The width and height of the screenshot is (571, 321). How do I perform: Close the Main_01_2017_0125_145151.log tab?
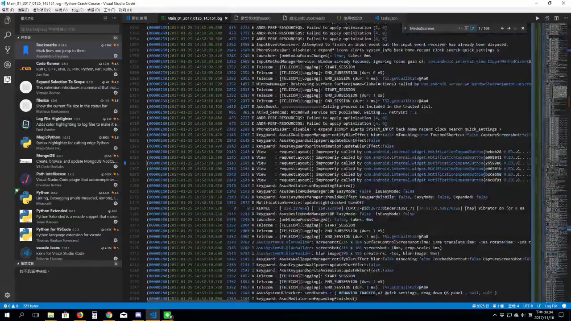[x=226, y=18]
